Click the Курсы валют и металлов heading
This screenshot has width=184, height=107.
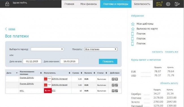[x=146, y=60]
